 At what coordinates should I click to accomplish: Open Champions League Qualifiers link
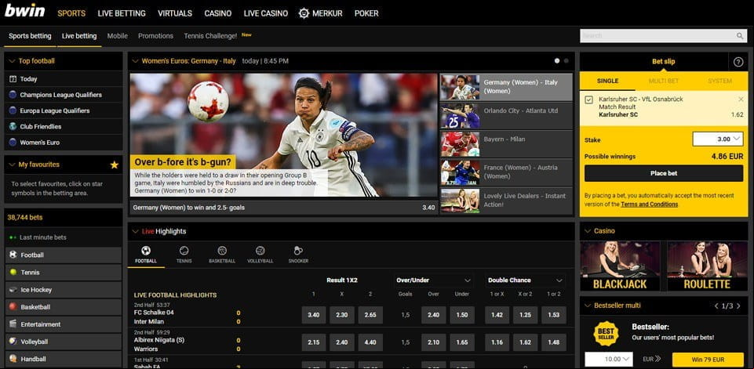(60, 95)
